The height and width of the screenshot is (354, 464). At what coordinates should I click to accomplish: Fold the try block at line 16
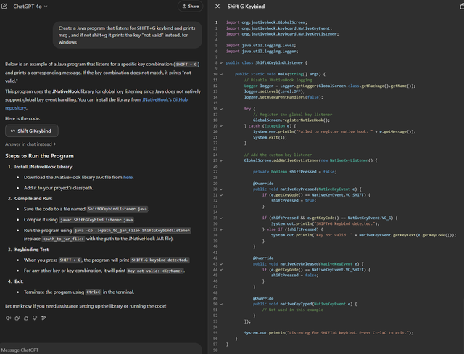point(221,109)
